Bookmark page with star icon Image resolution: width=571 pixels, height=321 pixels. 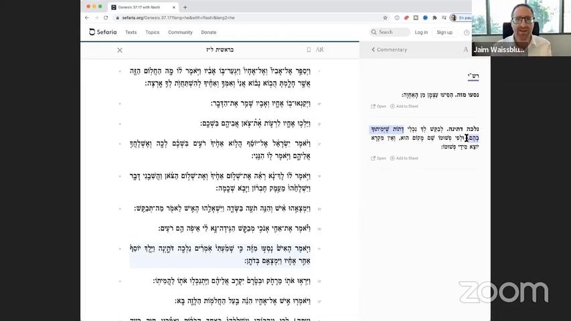tap(386, 17)
